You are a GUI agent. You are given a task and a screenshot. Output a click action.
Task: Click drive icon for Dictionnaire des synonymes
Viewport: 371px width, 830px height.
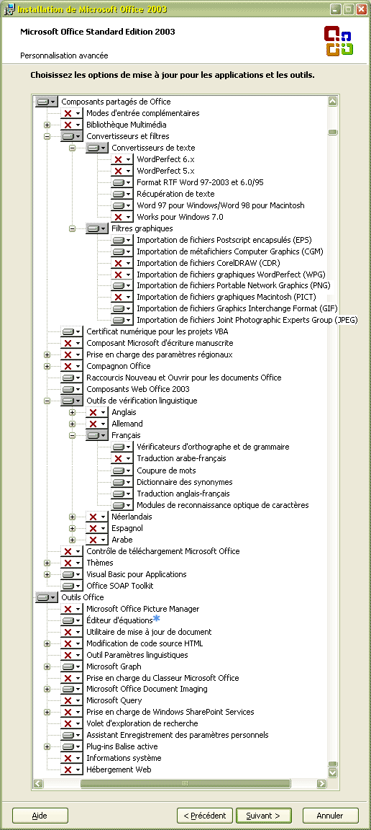(119, 482)
